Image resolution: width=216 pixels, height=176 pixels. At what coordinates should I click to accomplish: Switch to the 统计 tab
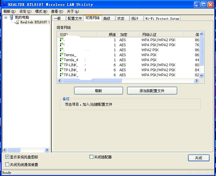pyautogui.click(x=136, y=18)
